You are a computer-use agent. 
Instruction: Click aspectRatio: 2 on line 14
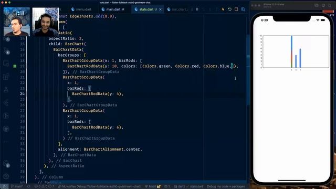point(65,38)
